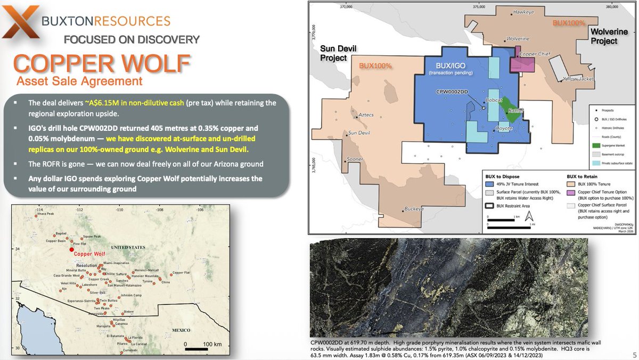
Task: Click the BUXTON RESOURCES company name
Action: click(x=105, y=21)
